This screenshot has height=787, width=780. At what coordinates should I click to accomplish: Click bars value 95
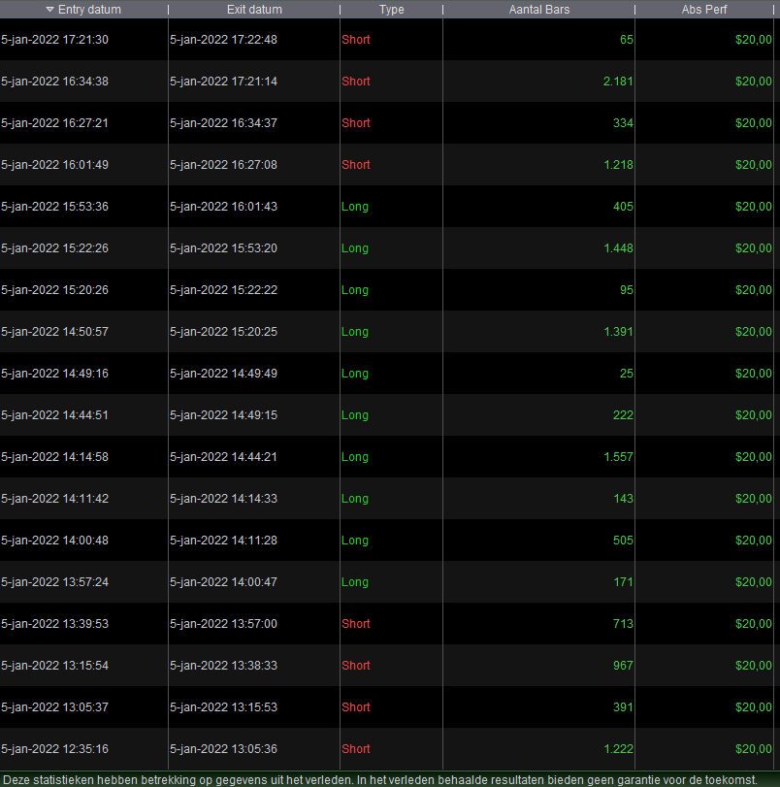tap(627, 289)
